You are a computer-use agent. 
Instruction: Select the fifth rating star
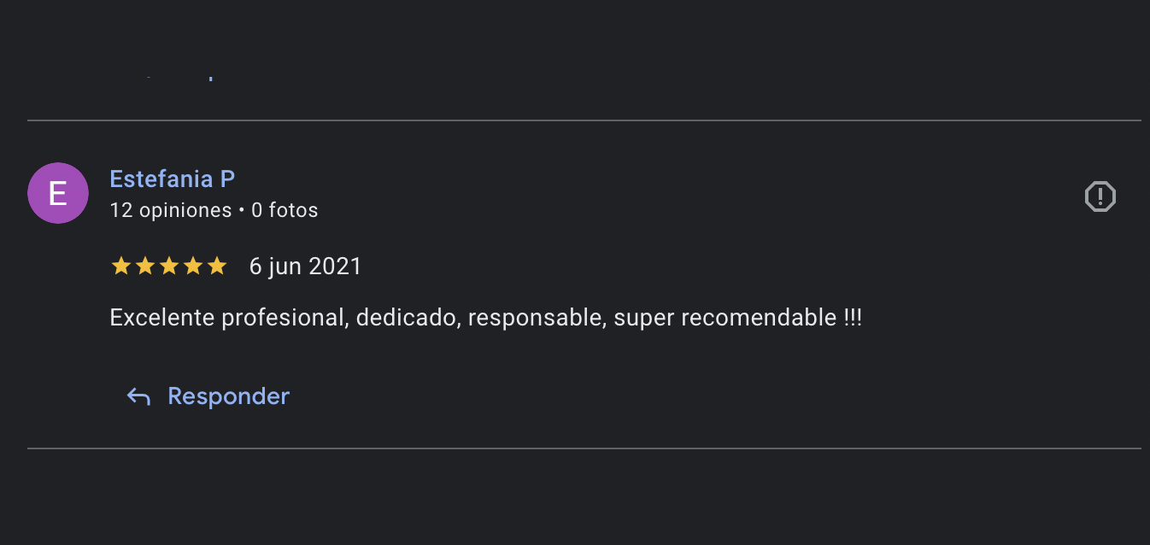coord(217,267)
